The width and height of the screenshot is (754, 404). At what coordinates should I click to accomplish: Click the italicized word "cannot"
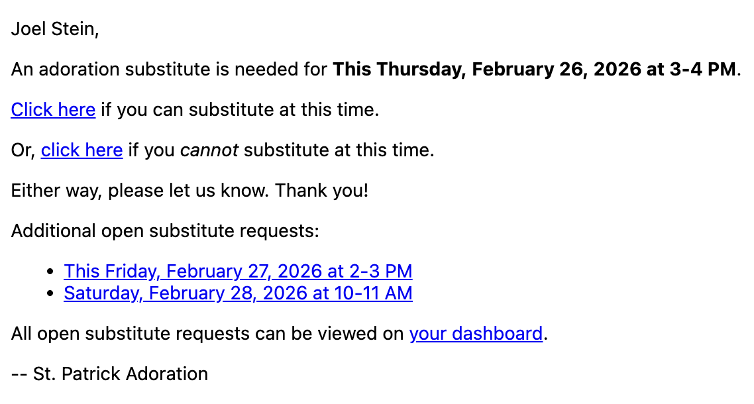(x=209, y=150)
